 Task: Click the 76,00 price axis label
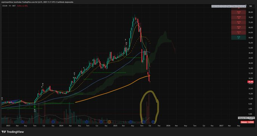coord(251,17)
